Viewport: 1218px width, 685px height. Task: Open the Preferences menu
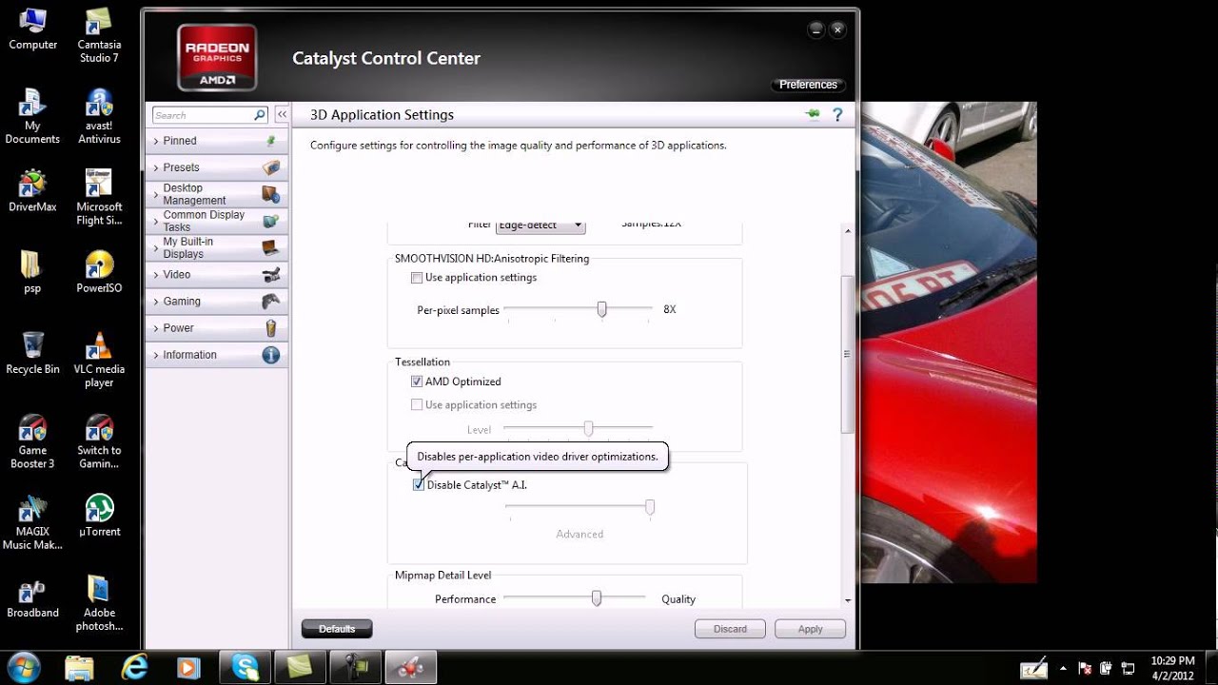point(808,85)
